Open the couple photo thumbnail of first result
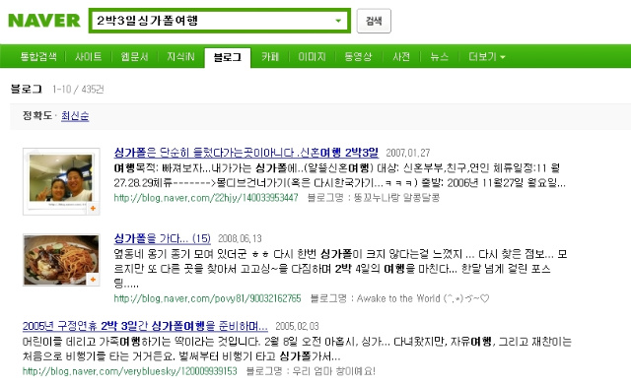Screen dimensions: 631x386 point(61,181)
